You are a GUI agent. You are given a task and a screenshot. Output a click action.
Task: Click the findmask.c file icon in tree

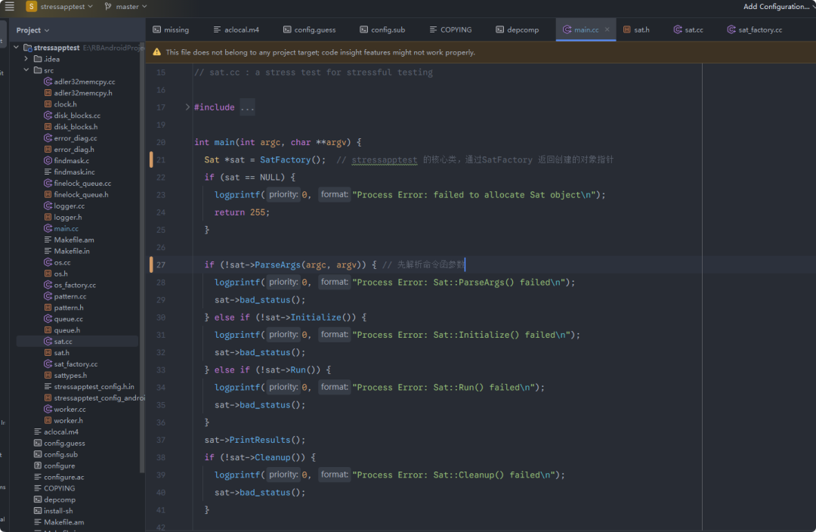(48, 161)
